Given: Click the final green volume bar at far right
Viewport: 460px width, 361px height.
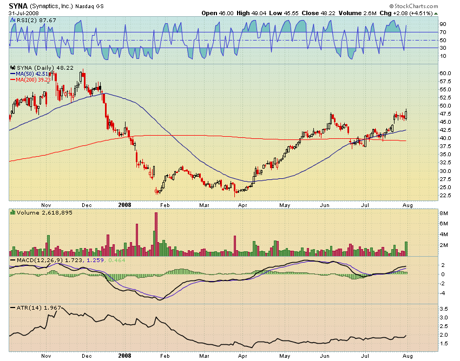Looking at the screenshot, I should (x=406, y=249).
